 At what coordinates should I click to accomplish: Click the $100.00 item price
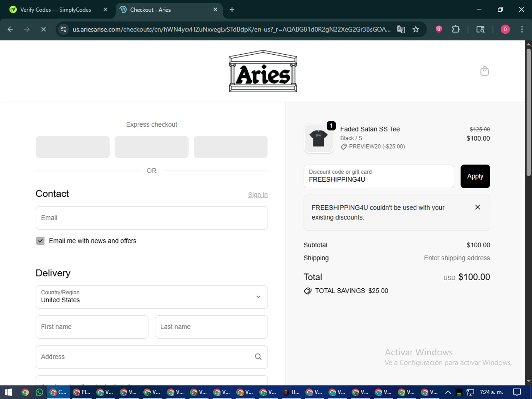click(478, 139)
